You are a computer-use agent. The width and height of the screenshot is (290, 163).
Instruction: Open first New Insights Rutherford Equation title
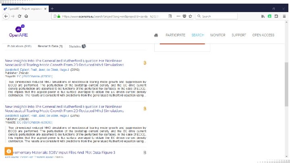tap(64, 63)
